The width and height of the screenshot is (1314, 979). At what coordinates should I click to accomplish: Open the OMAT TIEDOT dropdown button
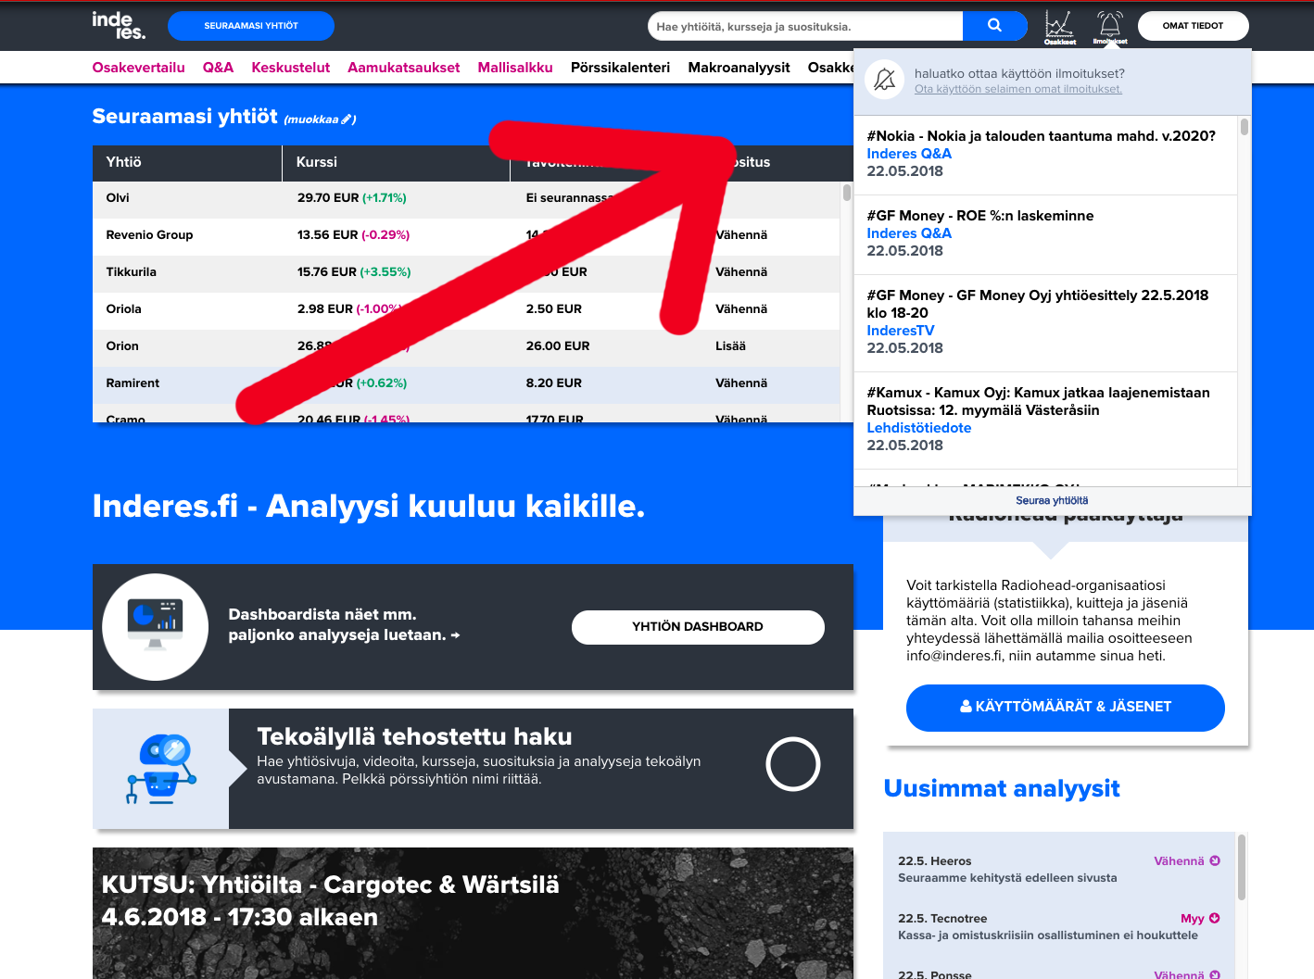click(1193, 26)
